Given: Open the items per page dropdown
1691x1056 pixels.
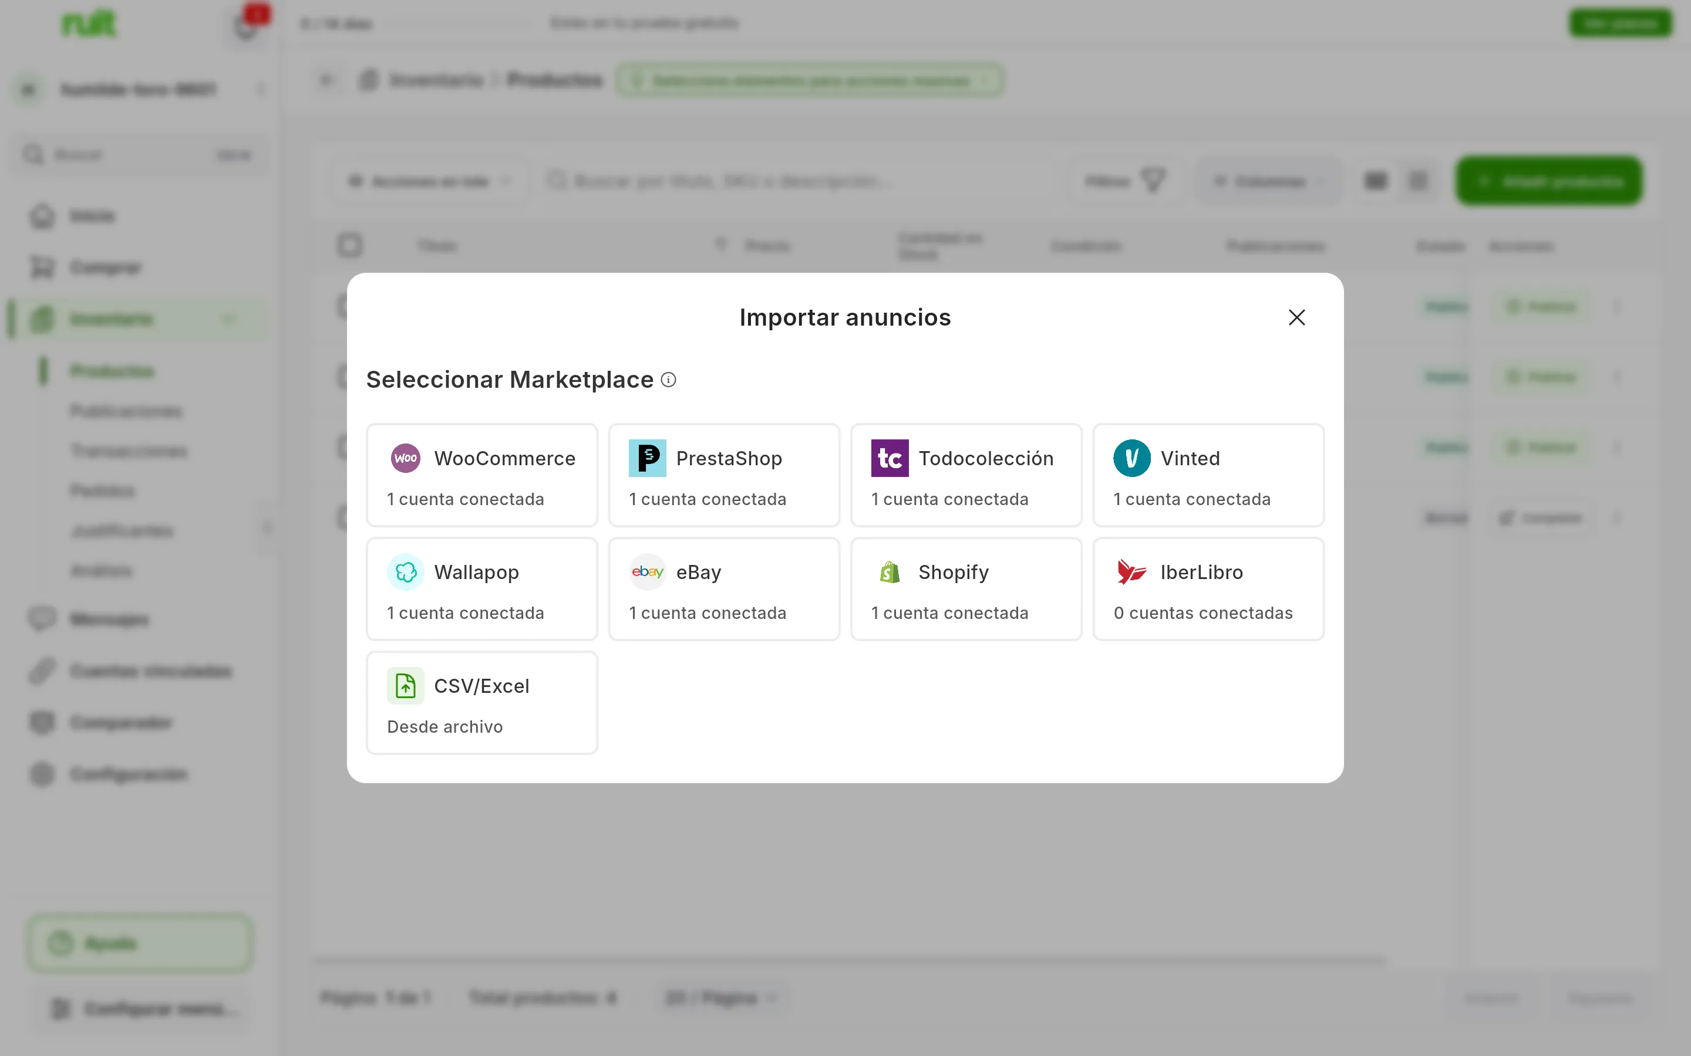Looking at the screenshot, I should pos(722,998).
